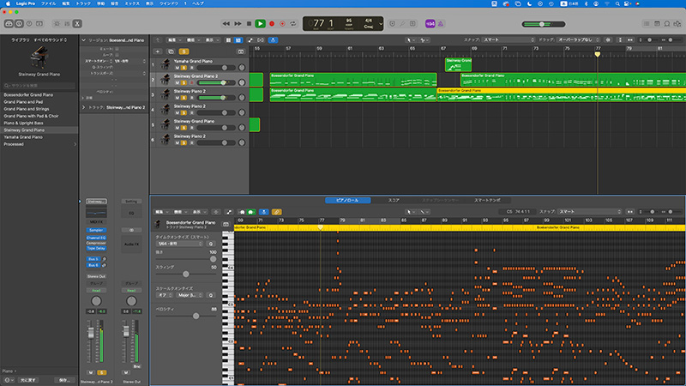This screenshot has height=386, width=686.
Task: Open the Library button in control bar
Action: coord(9,24)
